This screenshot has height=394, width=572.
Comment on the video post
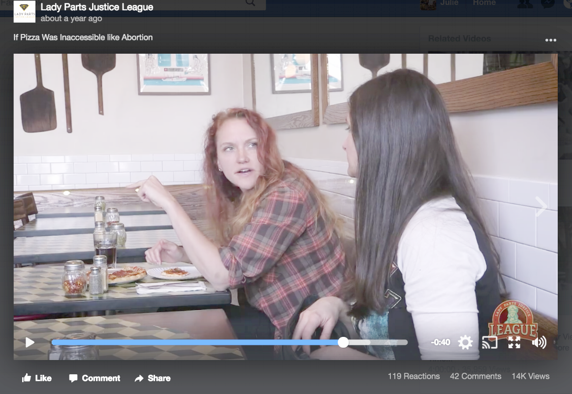(x=95, y=378)
